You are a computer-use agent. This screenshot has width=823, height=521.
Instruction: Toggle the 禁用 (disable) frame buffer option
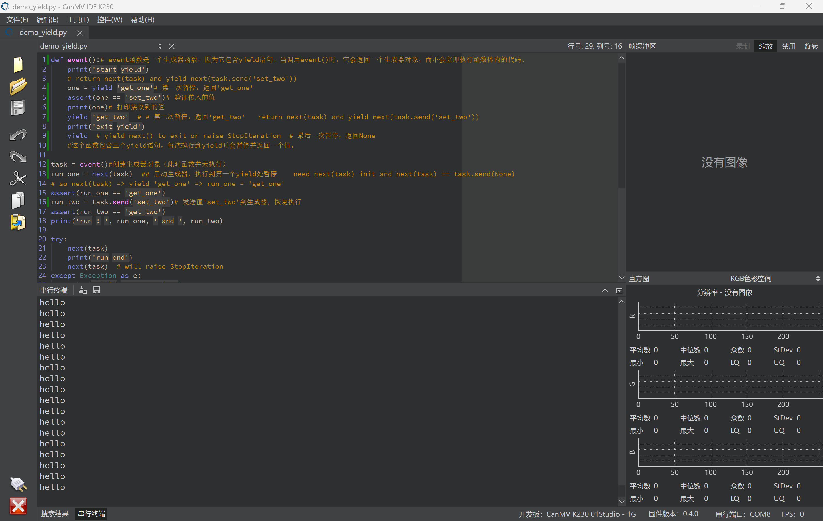pyautogui.click(x=788, y=46)
